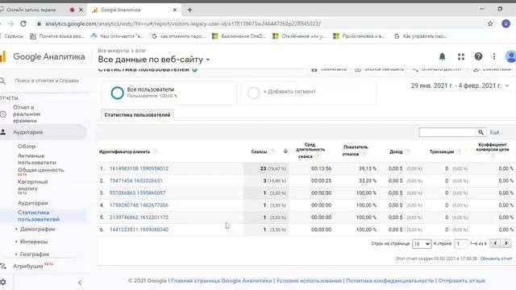516x290 pixels.
Task: Click the real-time report clock icon
Action: (3, 114)
